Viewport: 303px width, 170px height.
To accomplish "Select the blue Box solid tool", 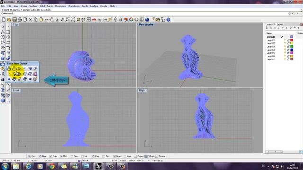I will tap(3, 58).
